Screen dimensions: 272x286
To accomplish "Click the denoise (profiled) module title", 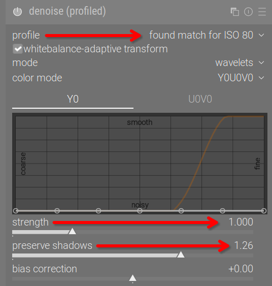I will 67,11.
